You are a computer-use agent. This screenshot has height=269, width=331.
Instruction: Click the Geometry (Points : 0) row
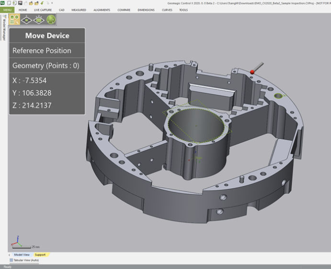coord(47,65)
